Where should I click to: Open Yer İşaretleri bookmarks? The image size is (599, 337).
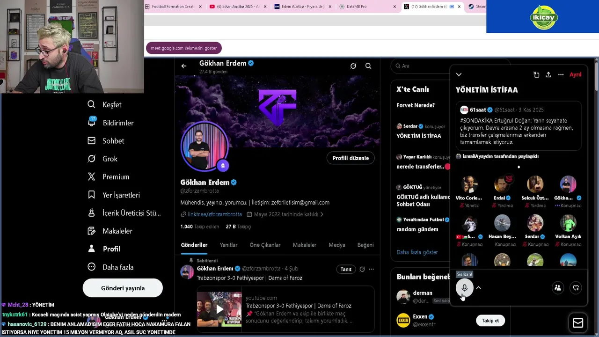coord(113,195)
